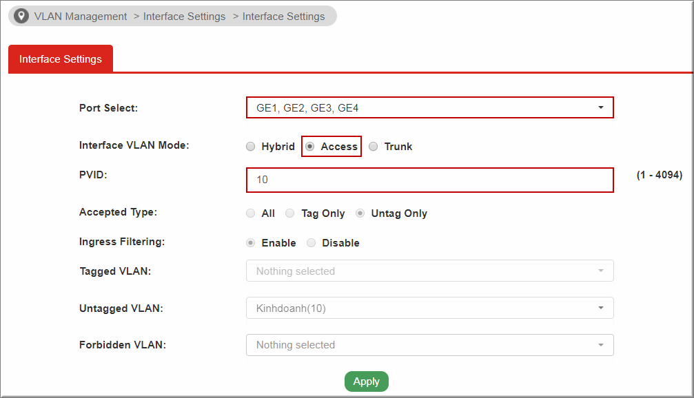Click the location pin icon in breadcrumb
Viewport: 694px width, 398px height.
(x=21, y=16)
